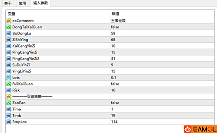Viewport: 217px width, 133px height.
Task: Click the eaComment string type icon
Action: coord(9,21)
